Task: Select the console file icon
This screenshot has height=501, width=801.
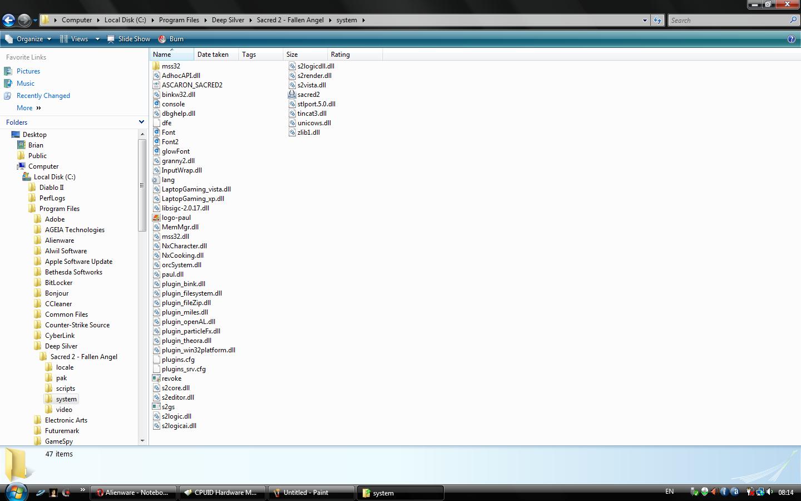Action: tap(156, 104)
